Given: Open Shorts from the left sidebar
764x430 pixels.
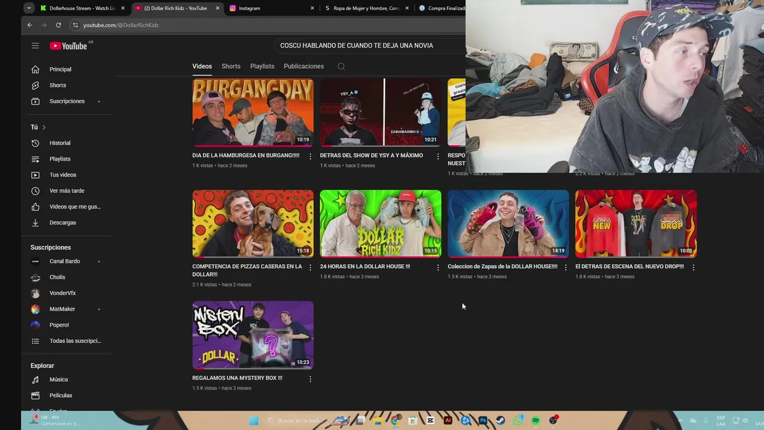Looking at the screenshot, I should (x=57, y=85).
